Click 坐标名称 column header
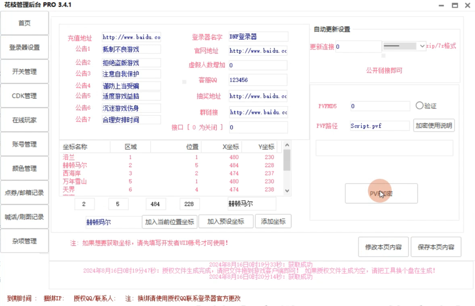Viewport: 475px width, 306px height. tap(85, 147)
